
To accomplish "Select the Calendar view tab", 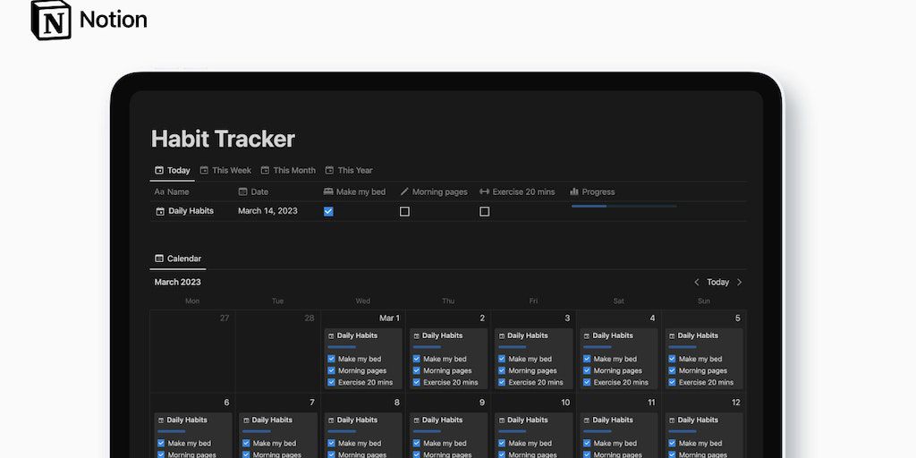I will click(x=178, y=259).
